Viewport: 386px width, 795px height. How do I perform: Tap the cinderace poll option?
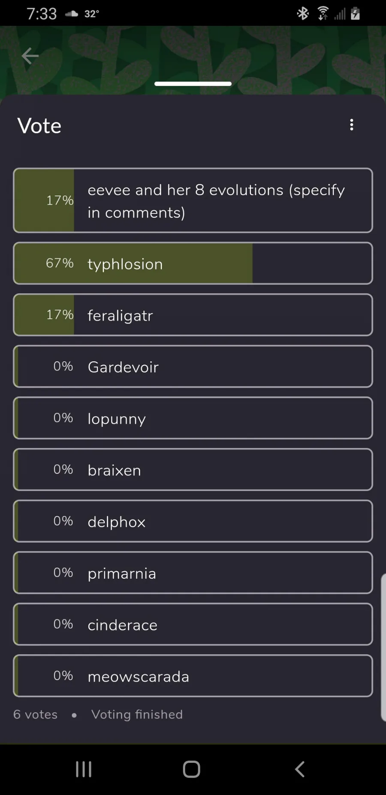193,624
